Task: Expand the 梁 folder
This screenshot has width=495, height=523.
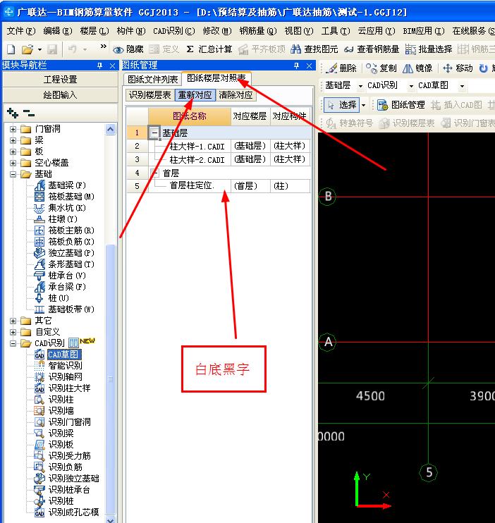Action: pyautogui.click(x=13, y=140)
